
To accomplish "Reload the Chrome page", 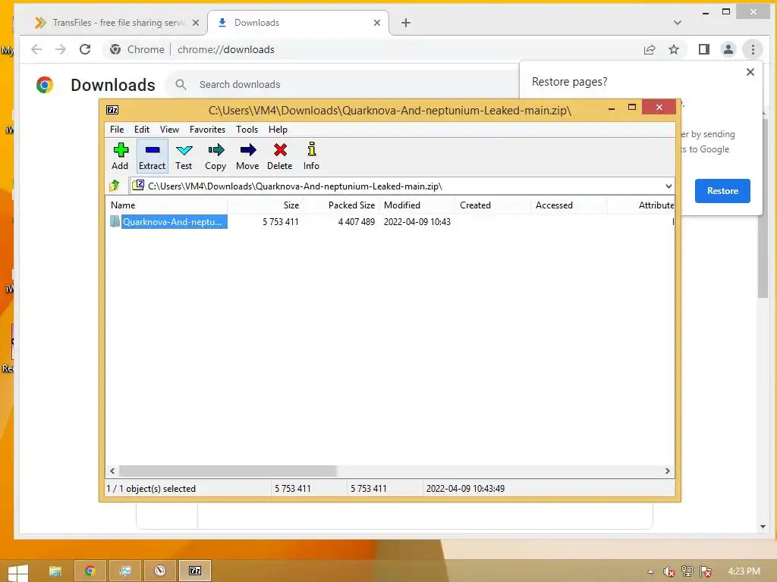I will [x=85, y=49].
